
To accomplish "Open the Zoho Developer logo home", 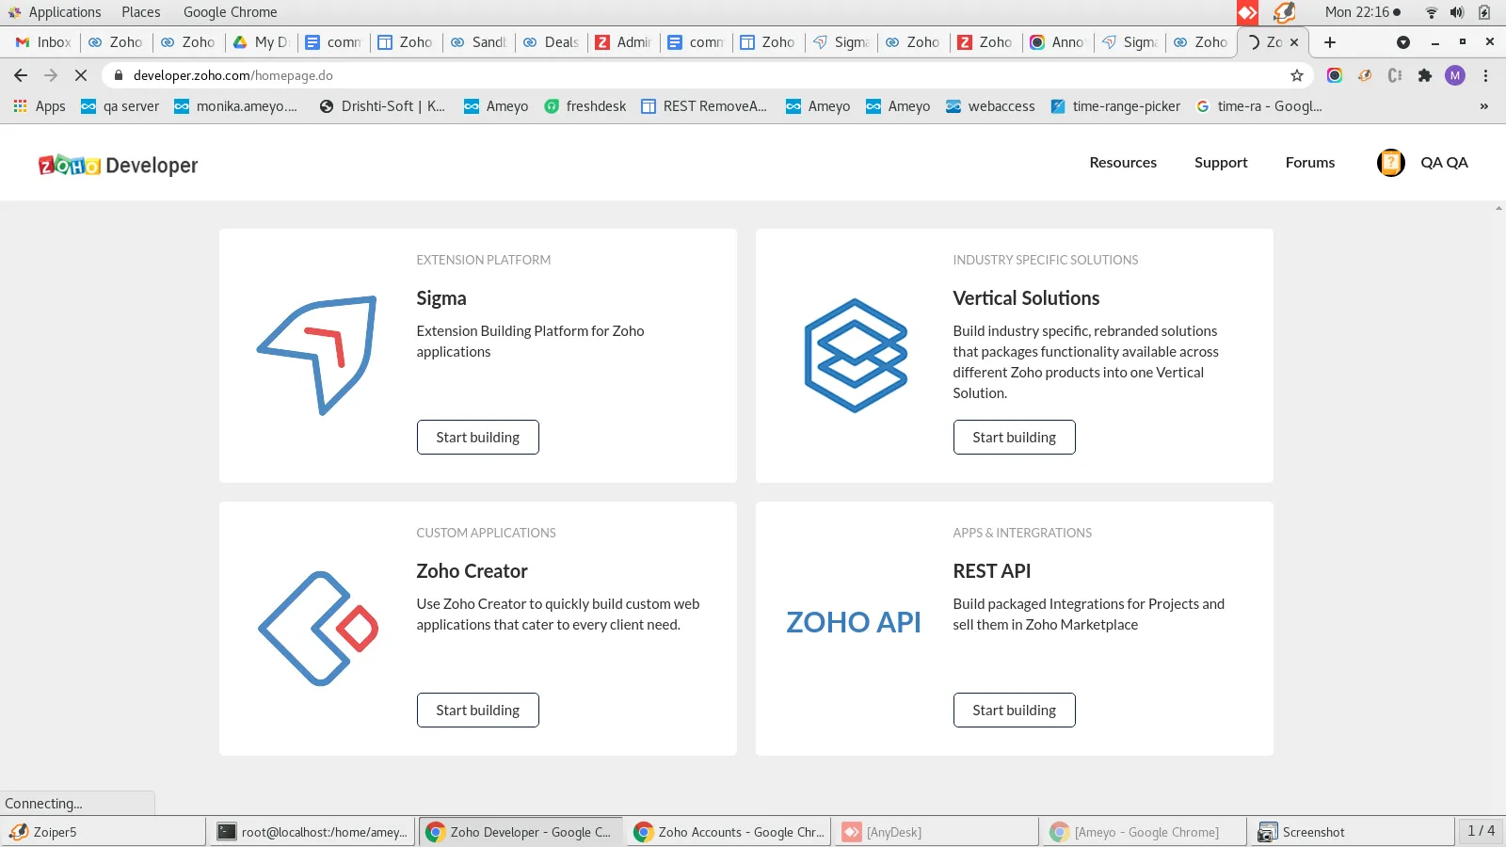I will (x=118, y=165).
